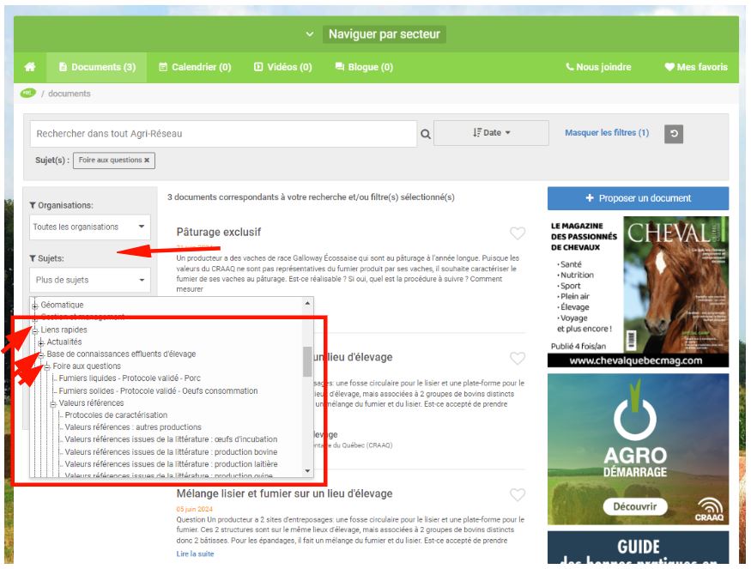Open the Vidéos tab

pyautogui.click(x=282, y=67)
